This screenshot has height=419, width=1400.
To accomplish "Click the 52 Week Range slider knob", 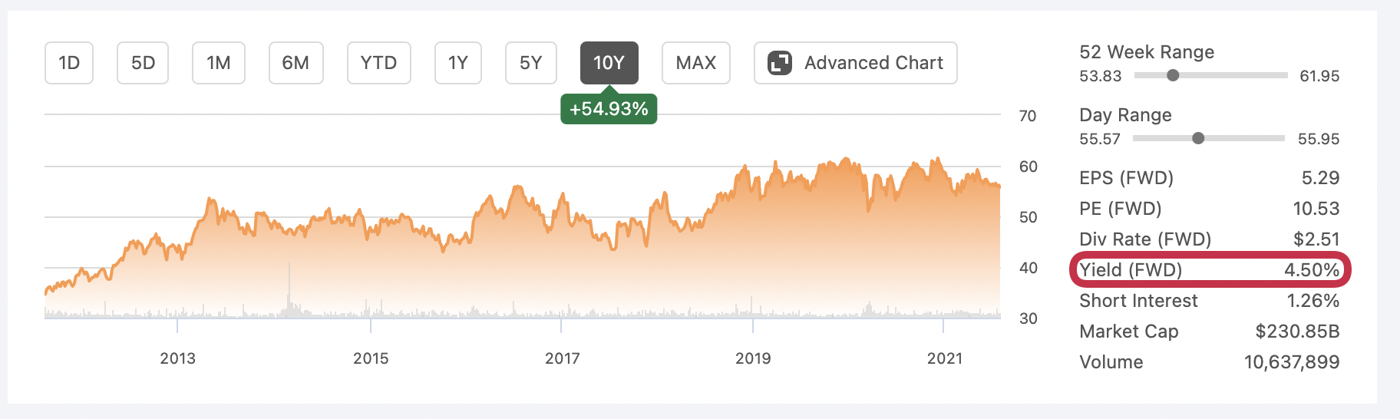I will coord(1173,75).
